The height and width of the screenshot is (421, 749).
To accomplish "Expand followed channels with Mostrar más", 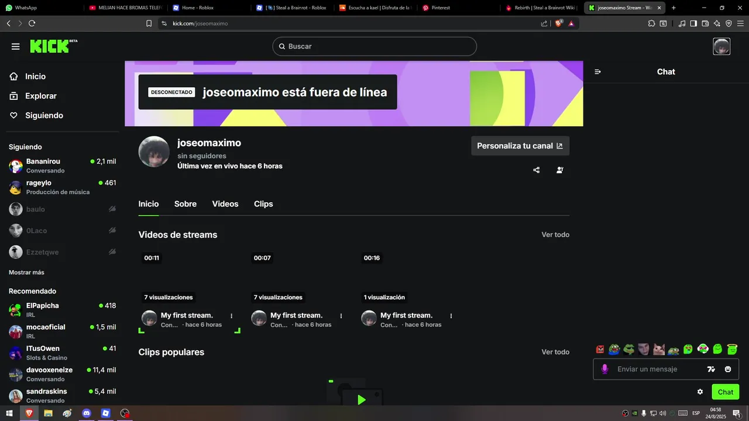I will [26, 272].
